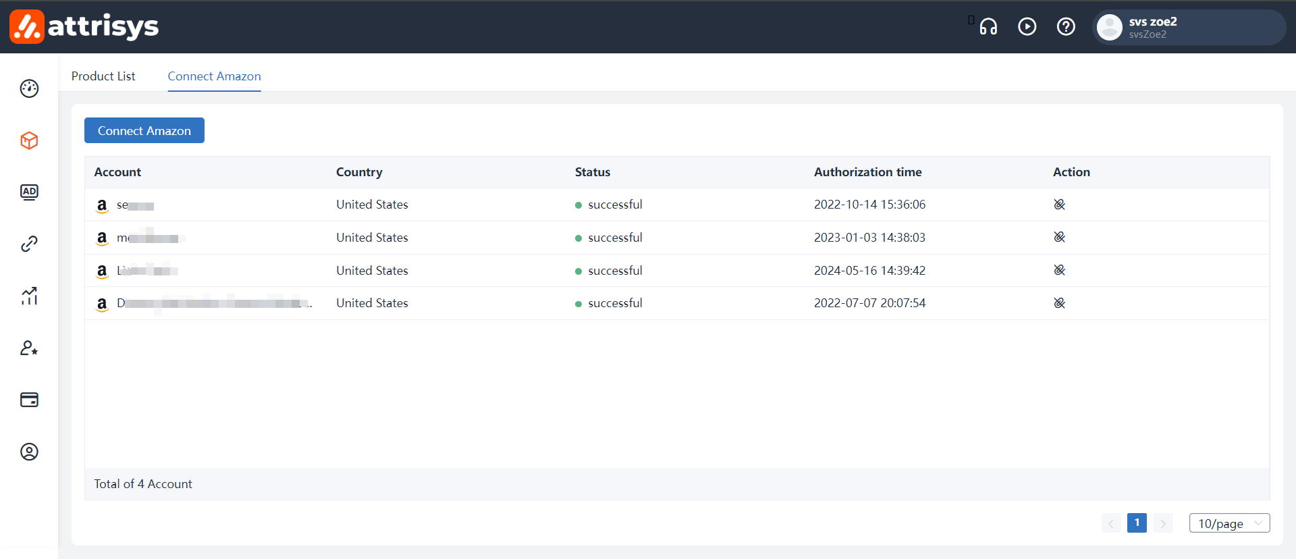Open the AD advertising sidebar icon

29,192
